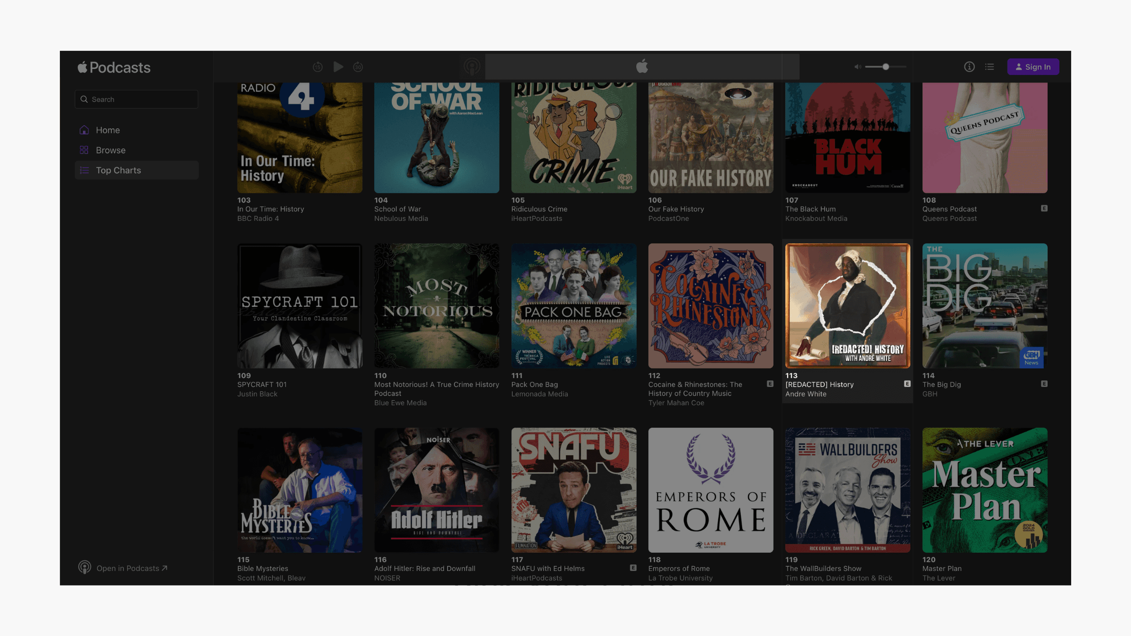The image size is (1131, 636).
Task: Open The Big Dig podcast artwork
Action: (984, 306)
